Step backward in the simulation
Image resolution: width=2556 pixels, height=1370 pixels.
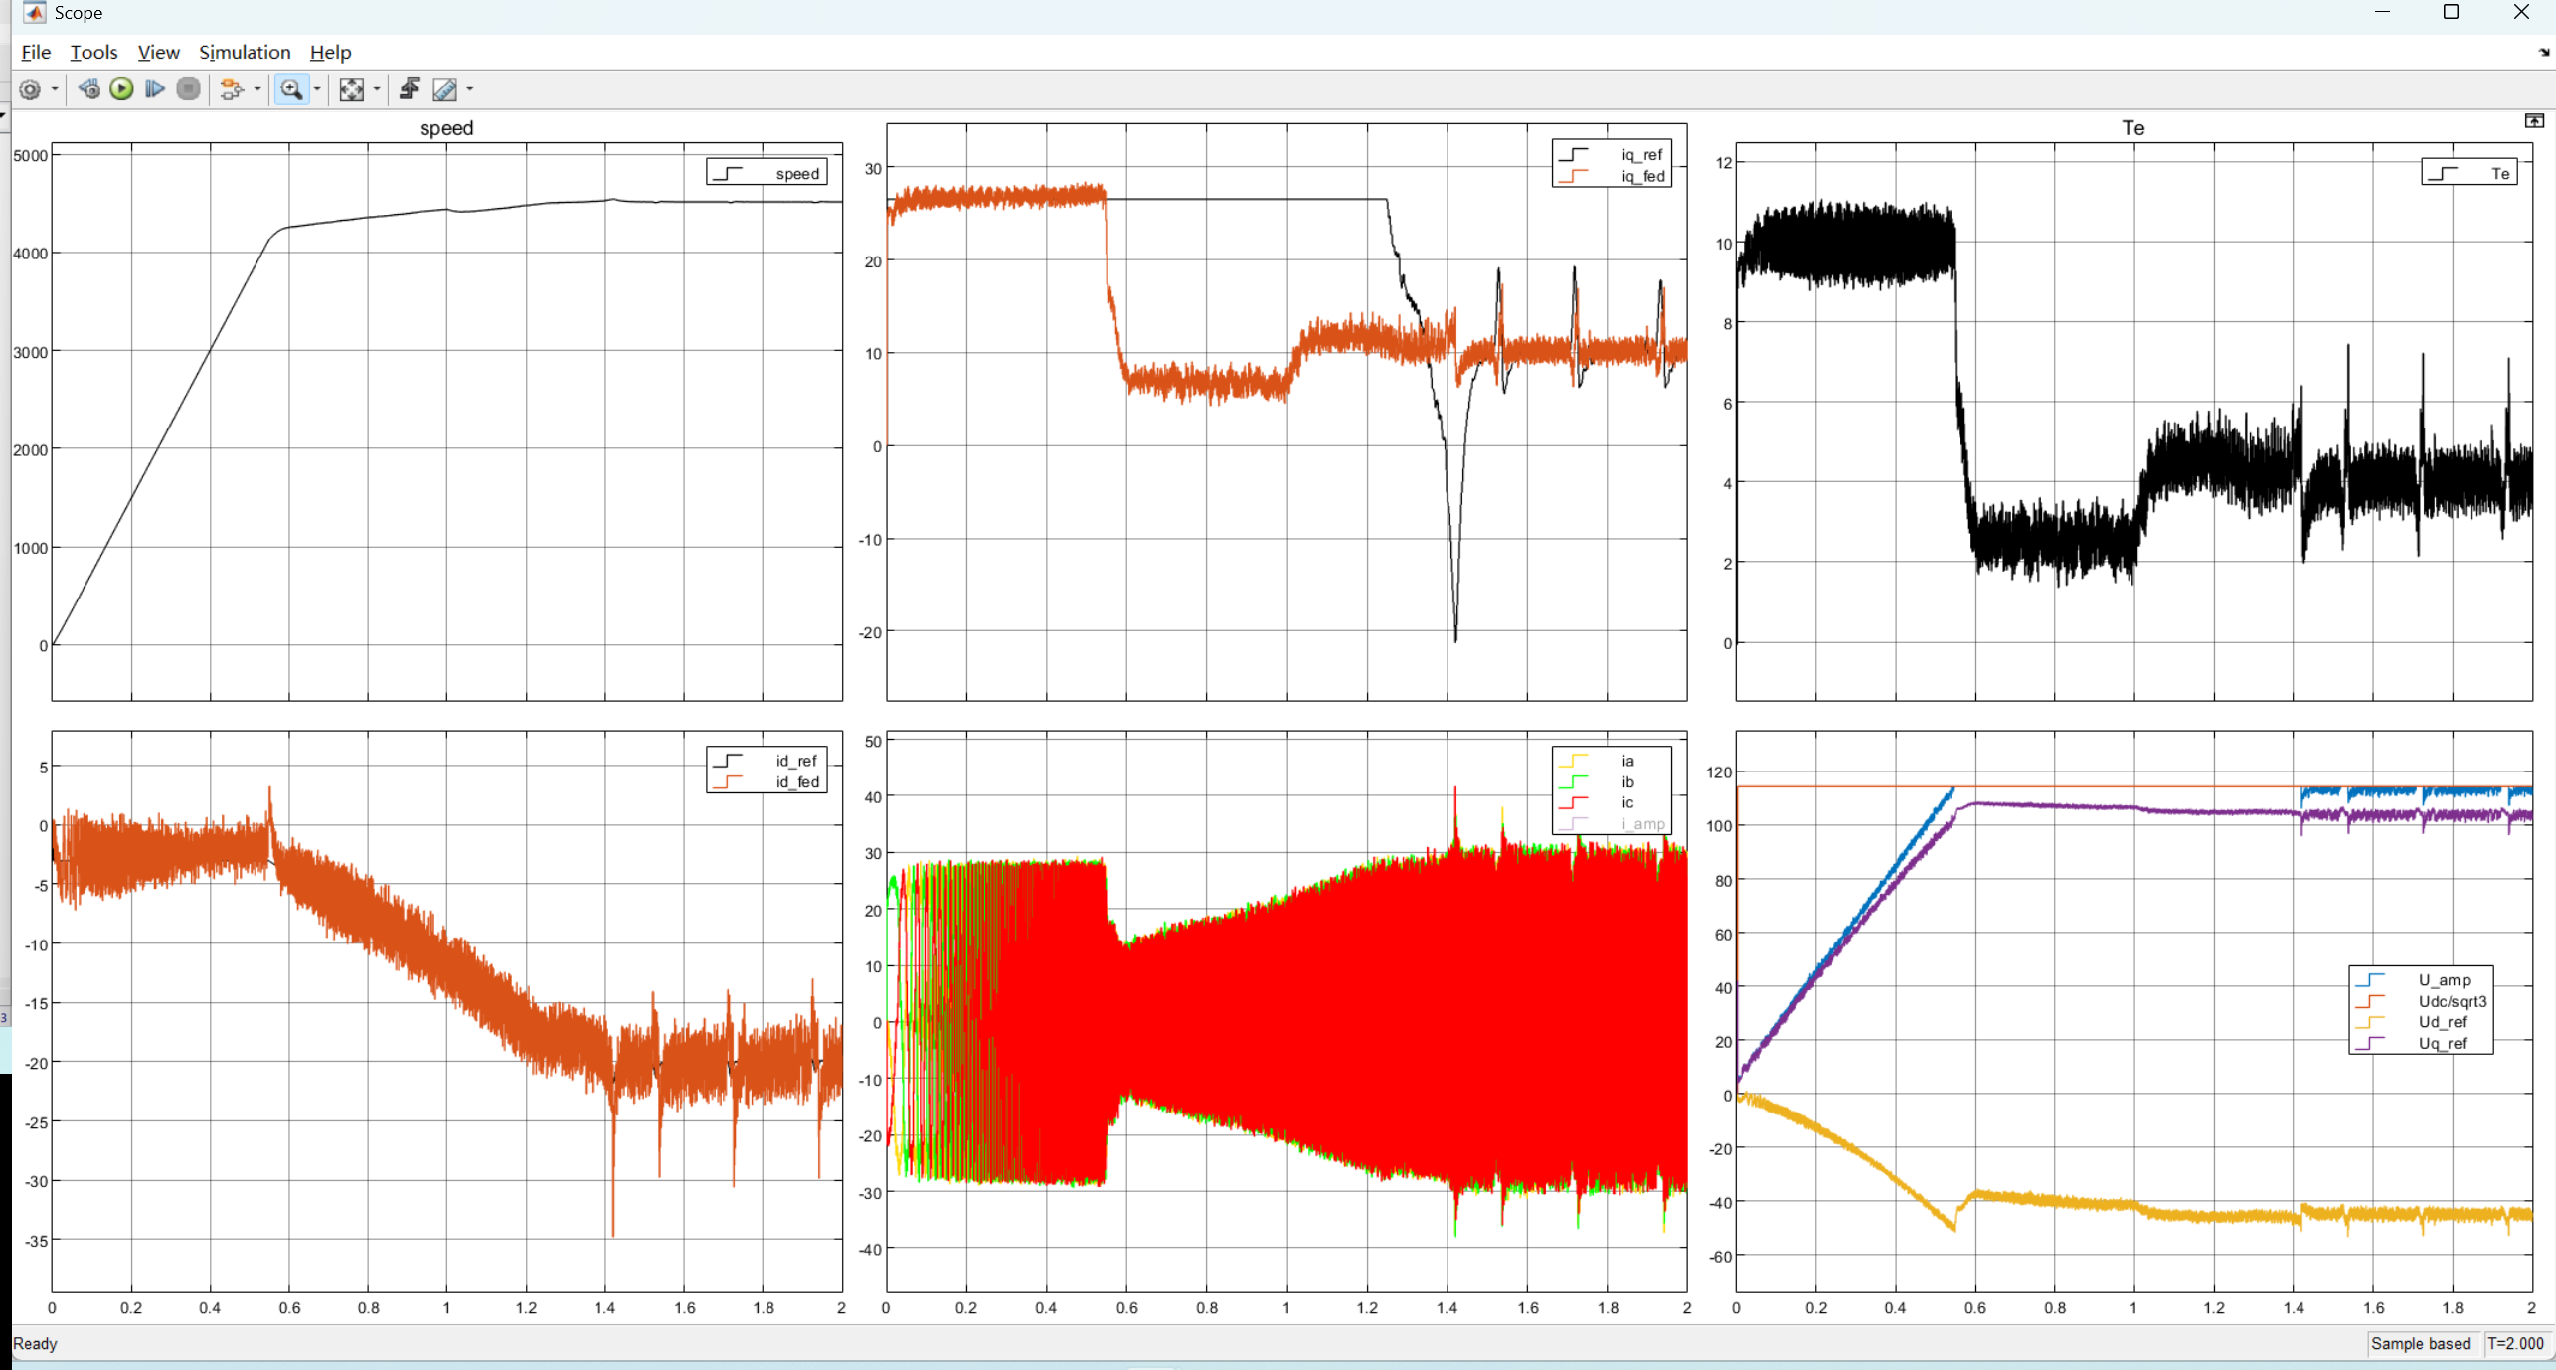click(x=88, y=89)
